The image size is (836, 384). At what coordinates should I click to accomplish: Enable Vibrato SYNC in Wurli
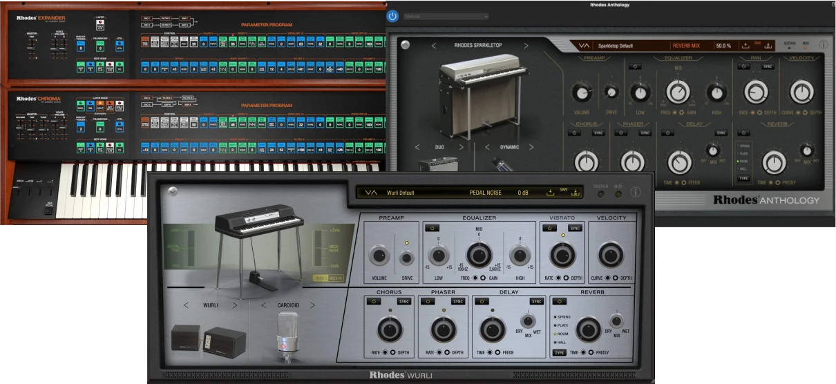(x=575, y=228)
